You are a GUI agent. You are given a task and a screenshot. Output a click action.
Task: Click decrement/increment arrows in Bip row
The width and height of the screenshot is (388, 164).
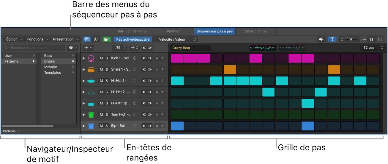click(x=160, y=126)
